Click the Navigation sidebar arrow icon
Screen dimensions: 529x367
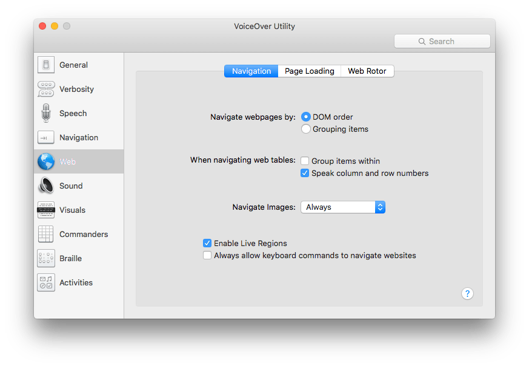pos(46,137)
